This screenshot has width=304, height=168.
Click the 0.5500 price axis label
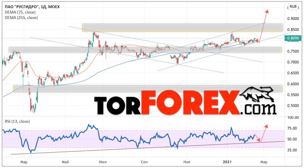point(293,95)
